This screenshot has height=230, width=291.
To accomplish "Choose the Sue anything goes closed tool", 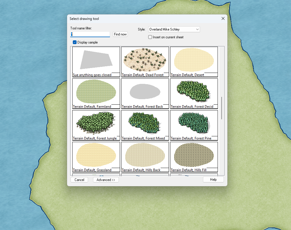I will (x=96, y=62).
